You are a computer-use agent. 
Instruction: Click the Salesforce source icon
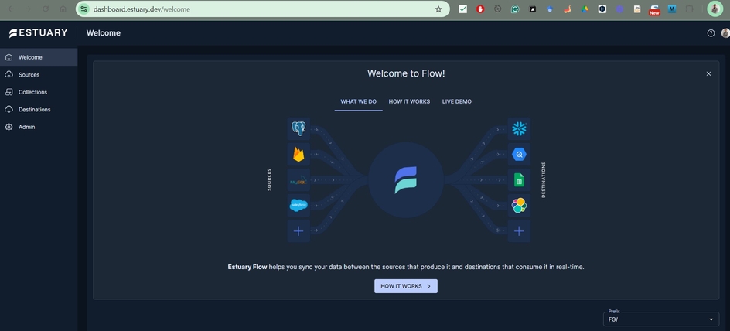point(298,205)
